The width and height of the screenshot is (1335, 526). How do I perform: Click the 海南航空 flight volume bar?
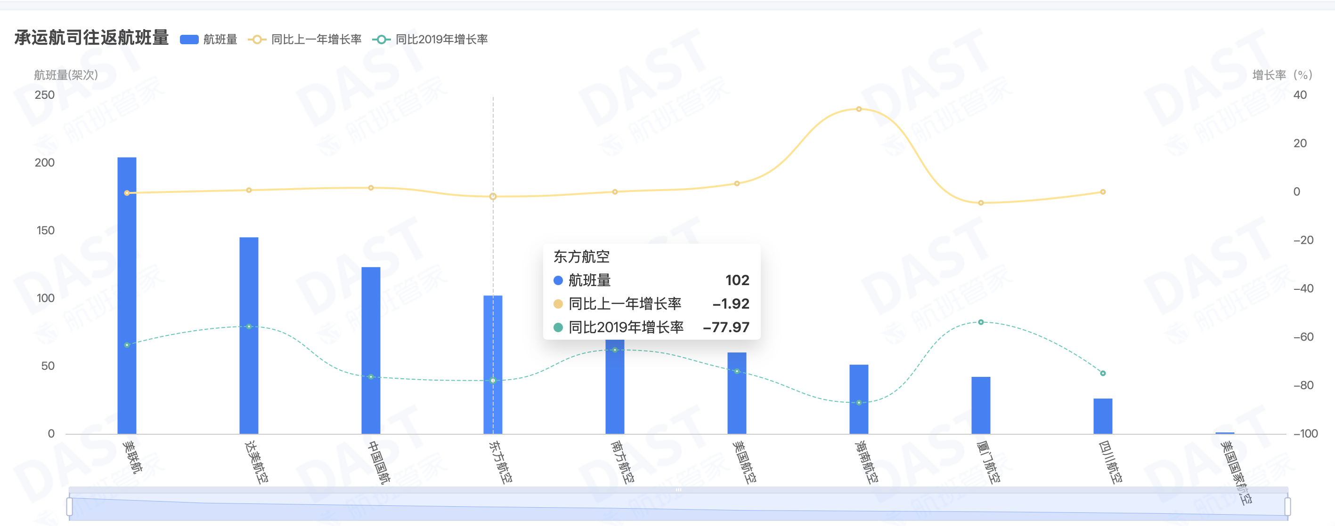point(859,399)
